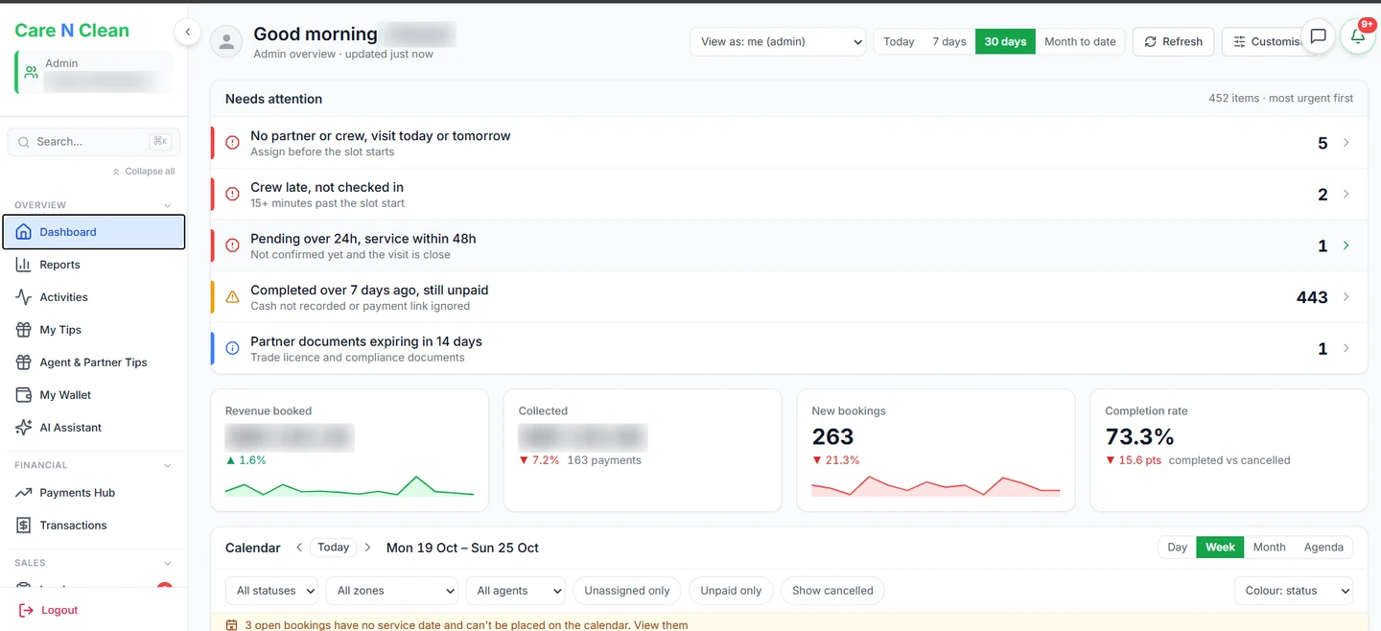Viewport: 1381px width, 631px height.
Task: Click the sidebar Search field
Action: pos(94,142)
